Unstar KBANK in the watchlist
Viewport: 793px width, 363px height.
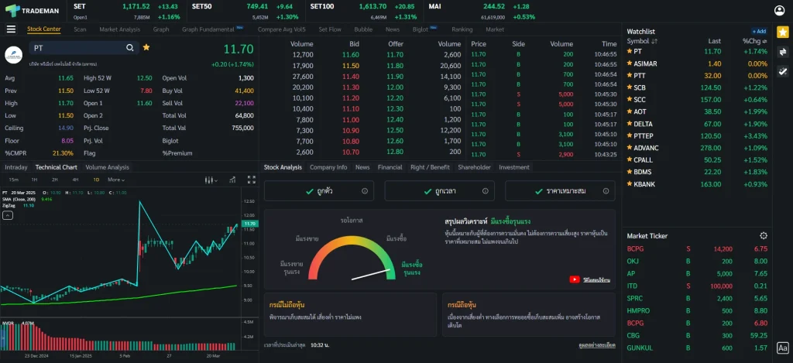629,184
